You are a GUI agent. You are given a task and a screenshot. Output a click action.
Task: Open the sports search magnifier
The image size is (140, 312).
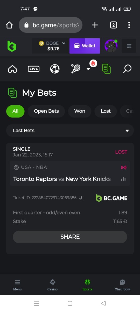pos(127,69)
